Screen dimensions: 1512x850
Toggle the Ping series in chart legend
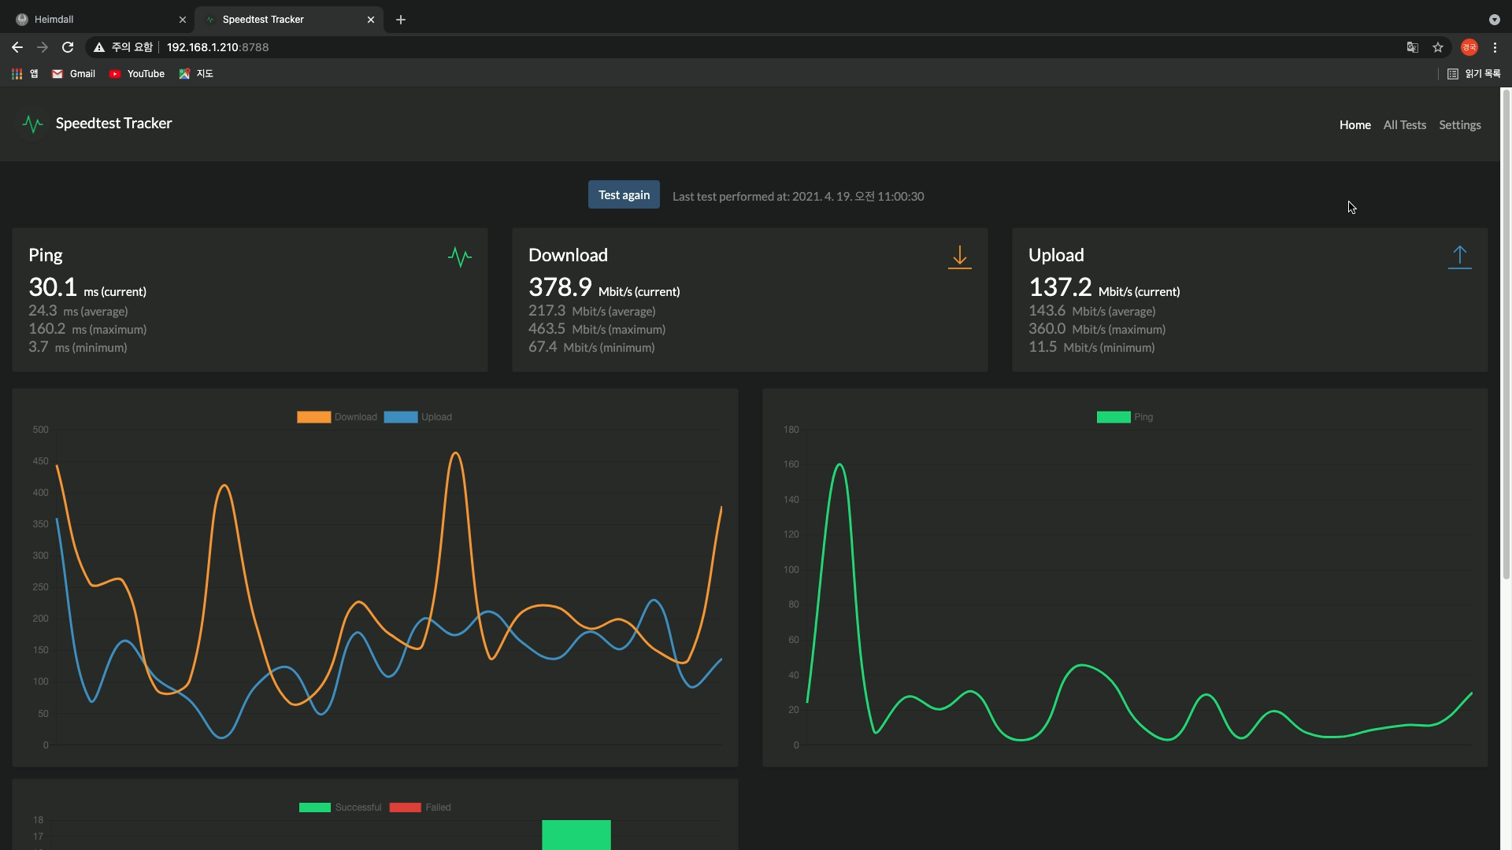click(1125, 417)
